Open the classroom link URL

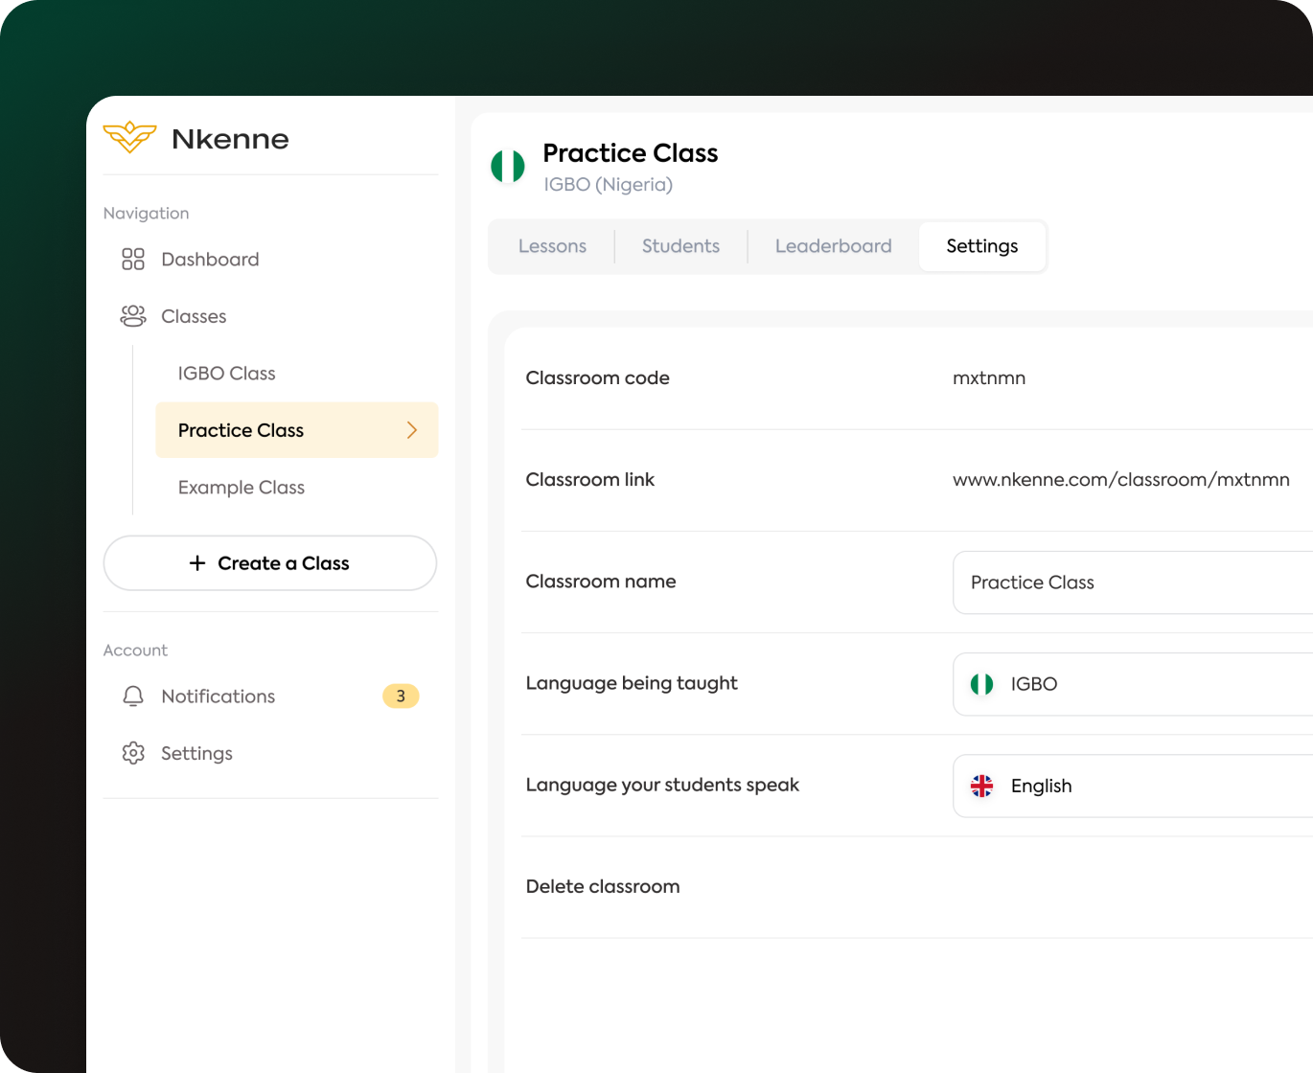click(1120, 480)
